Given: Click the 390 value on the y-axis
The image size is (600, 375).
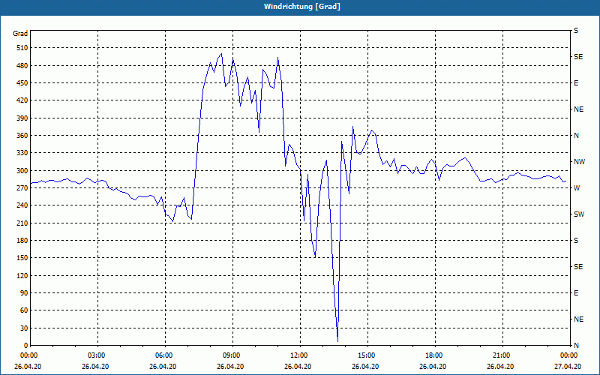Looking at the screenshot, I should click(22, 118).
